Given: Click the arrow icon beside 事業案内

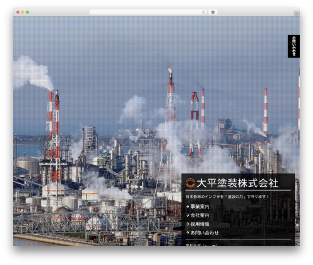Looking at the screenshot, I should tap(188, 207).
